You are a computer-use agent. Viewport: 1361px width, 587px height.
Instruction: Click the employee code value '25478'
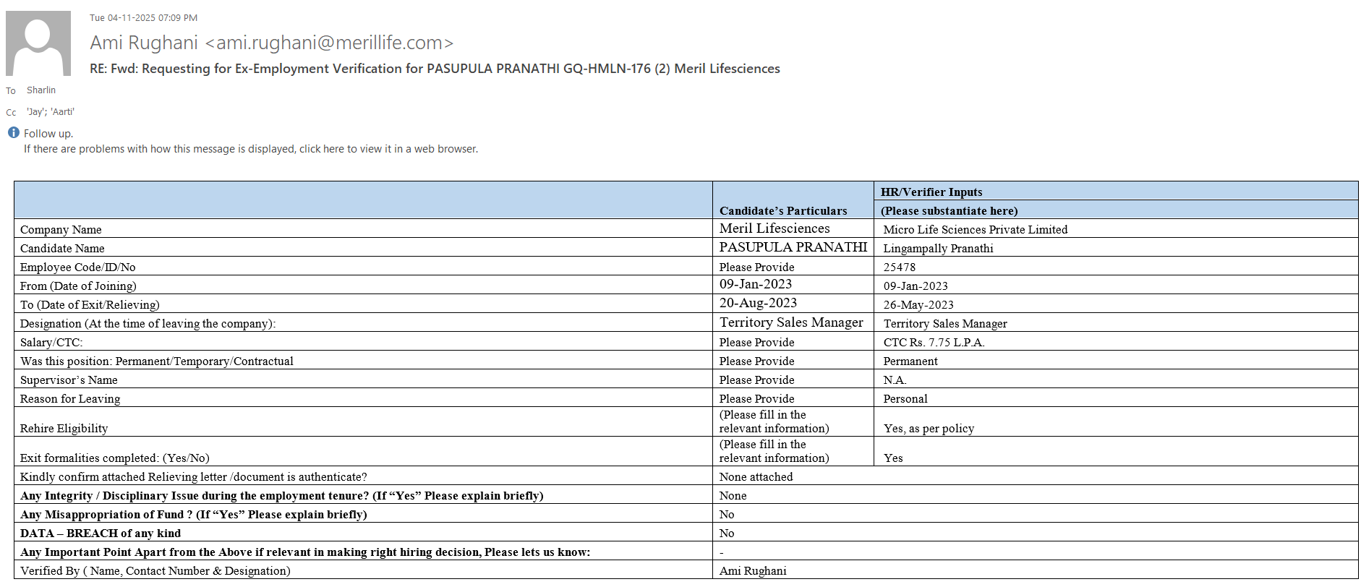pos(900,267)
